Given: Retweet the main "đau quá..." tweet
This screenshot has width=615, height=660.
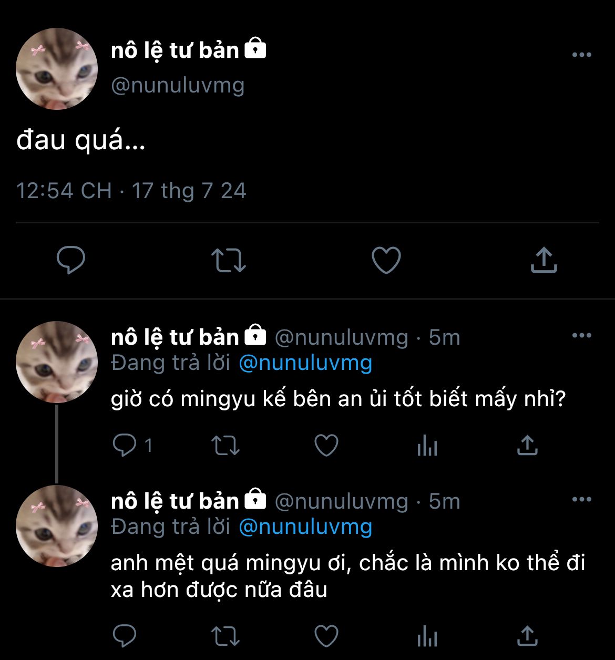Looking at the screenshot, I should 228,260.
